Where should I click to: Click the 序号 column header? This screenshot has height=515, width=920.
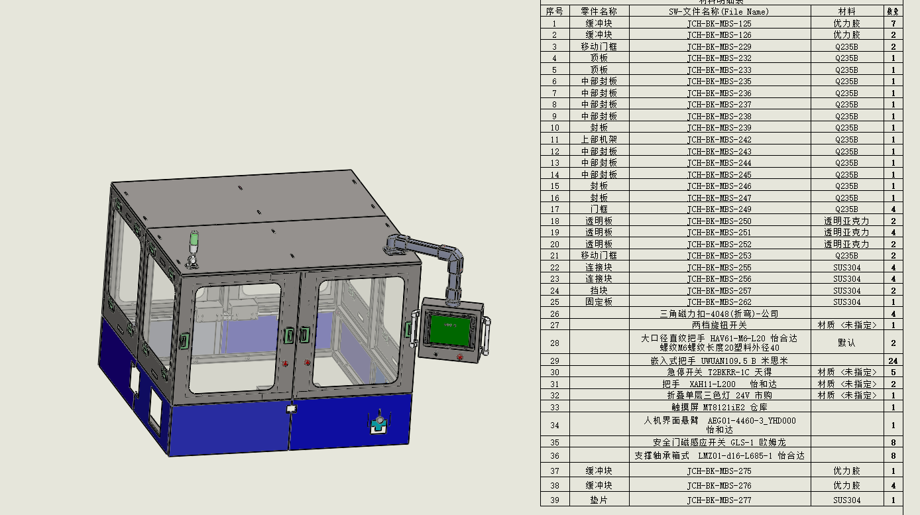coord(555,11)
